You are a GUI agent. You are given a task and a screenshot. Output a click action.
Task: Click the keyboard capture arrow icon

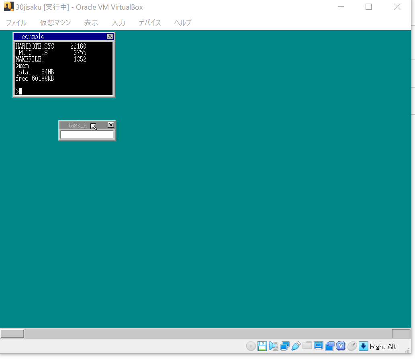364,346
